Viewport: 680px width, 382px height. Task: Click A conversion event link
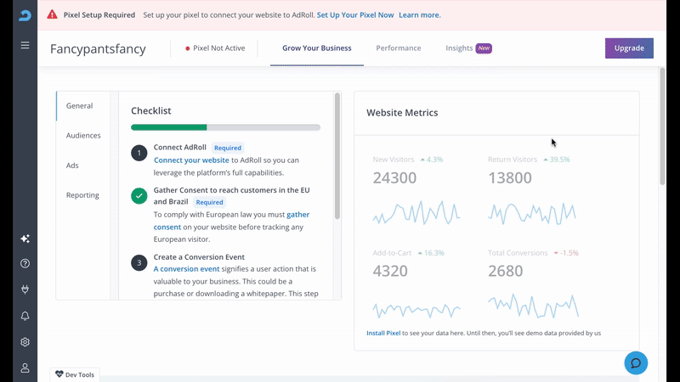(186, 269)
